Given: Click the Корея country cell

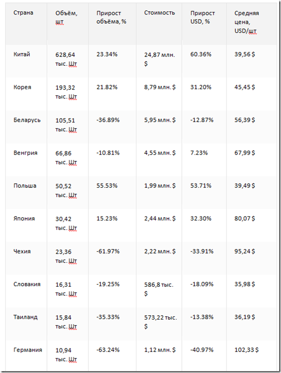Looking at the screenshot, I should tap(23, 87).
